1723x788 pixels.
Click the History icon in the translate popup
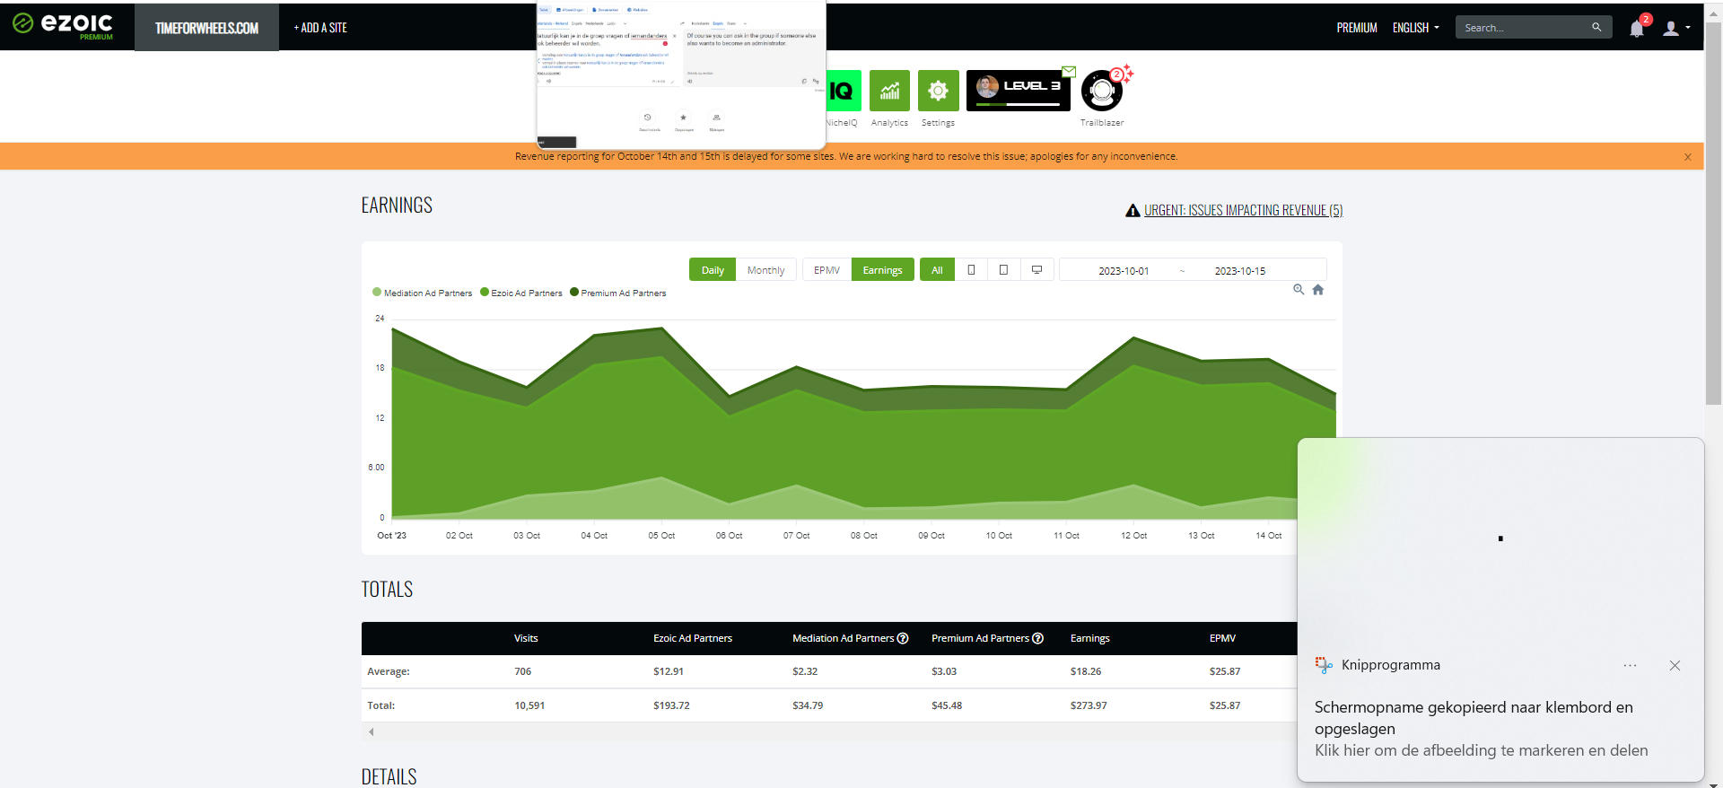pos(647,118)
